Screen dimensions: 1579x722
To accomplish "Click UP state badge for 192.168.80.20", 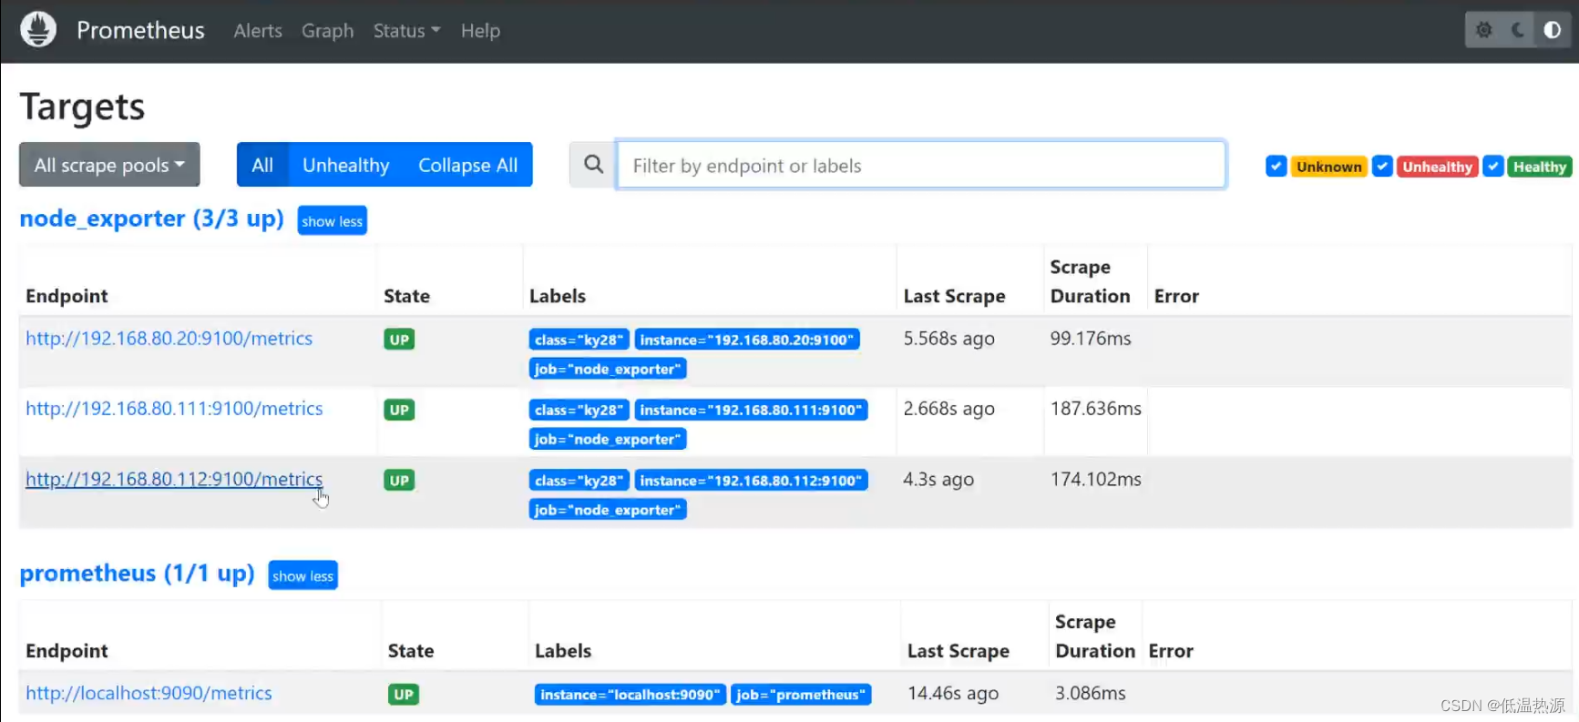I will click(399, 340).
